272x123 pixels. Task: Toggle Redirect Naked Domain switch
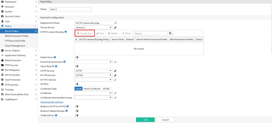click(x=77, y=111)
